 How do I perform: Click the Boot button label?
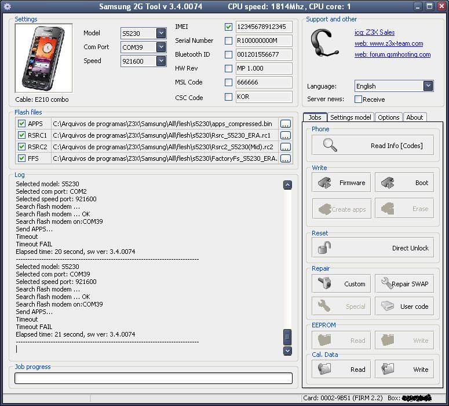422,183
